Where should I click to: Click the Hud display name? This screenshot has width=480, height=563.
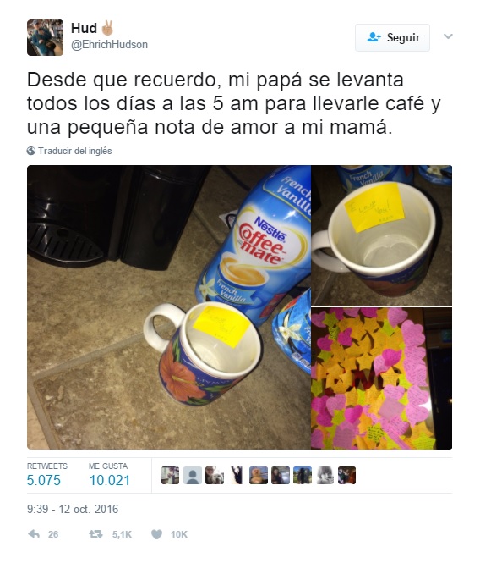84,28
